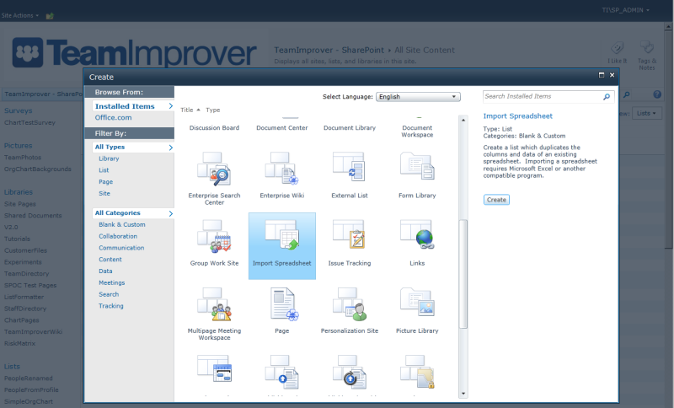Select the Picture Library icon
Image resolution: width=674 pixels, height=408 pixels.
417,303
